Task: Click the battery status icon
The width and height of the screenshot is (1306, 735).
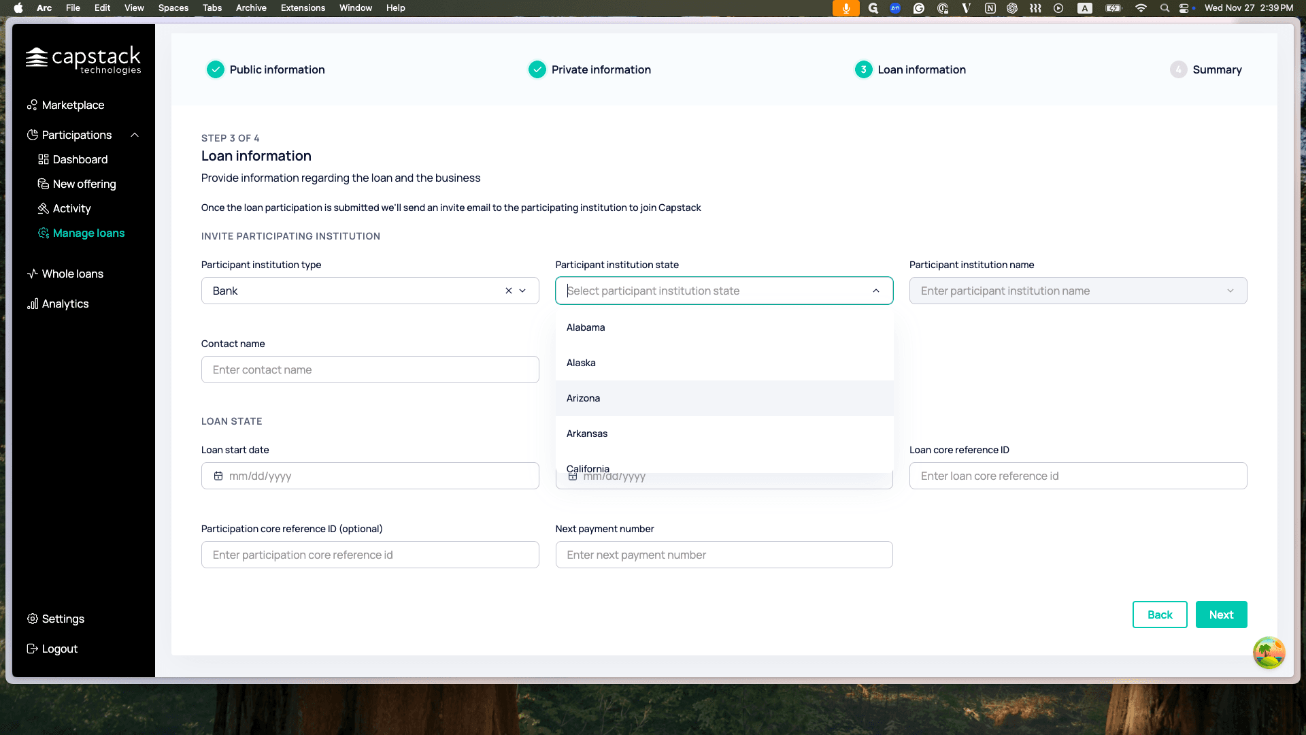Action: tap(1114, 8)
